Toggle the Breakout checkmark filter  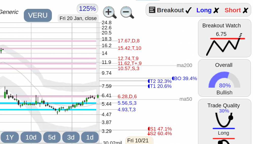pyautogui.click(x=188, y=10)
